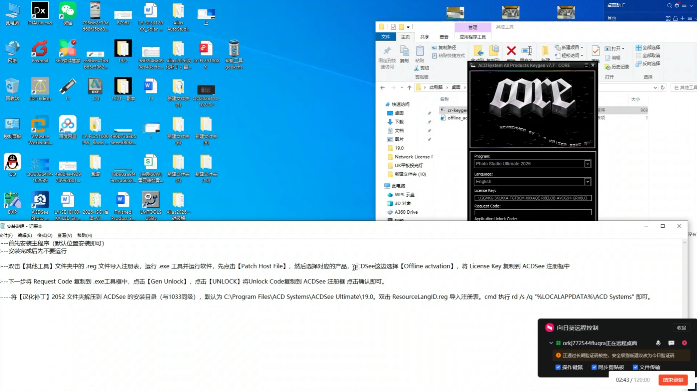The height and width of the screenshot is (391, 697).
Task: Select the Foxmail desktop icon
Action: pos(40,52)
